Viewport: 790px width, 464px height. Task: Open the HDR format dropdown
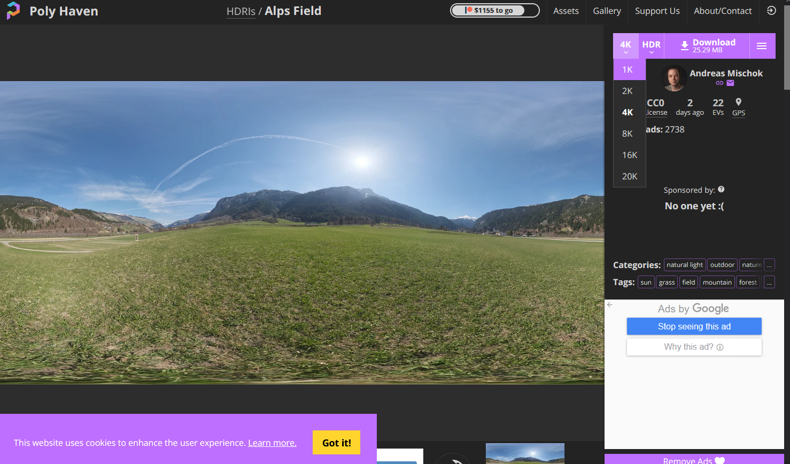point(651,46)
